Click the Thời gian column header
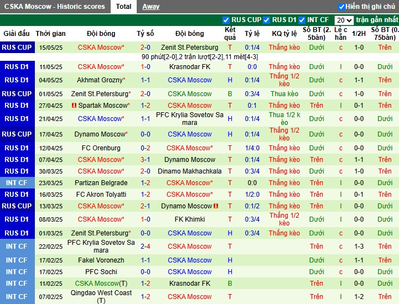This screenshot has width=399, height=304. coord(51,34)
